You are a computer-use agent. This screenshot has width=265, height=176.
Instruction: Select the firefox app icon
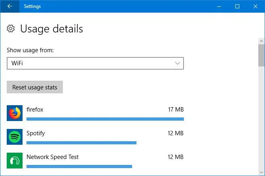pos(15,113)
